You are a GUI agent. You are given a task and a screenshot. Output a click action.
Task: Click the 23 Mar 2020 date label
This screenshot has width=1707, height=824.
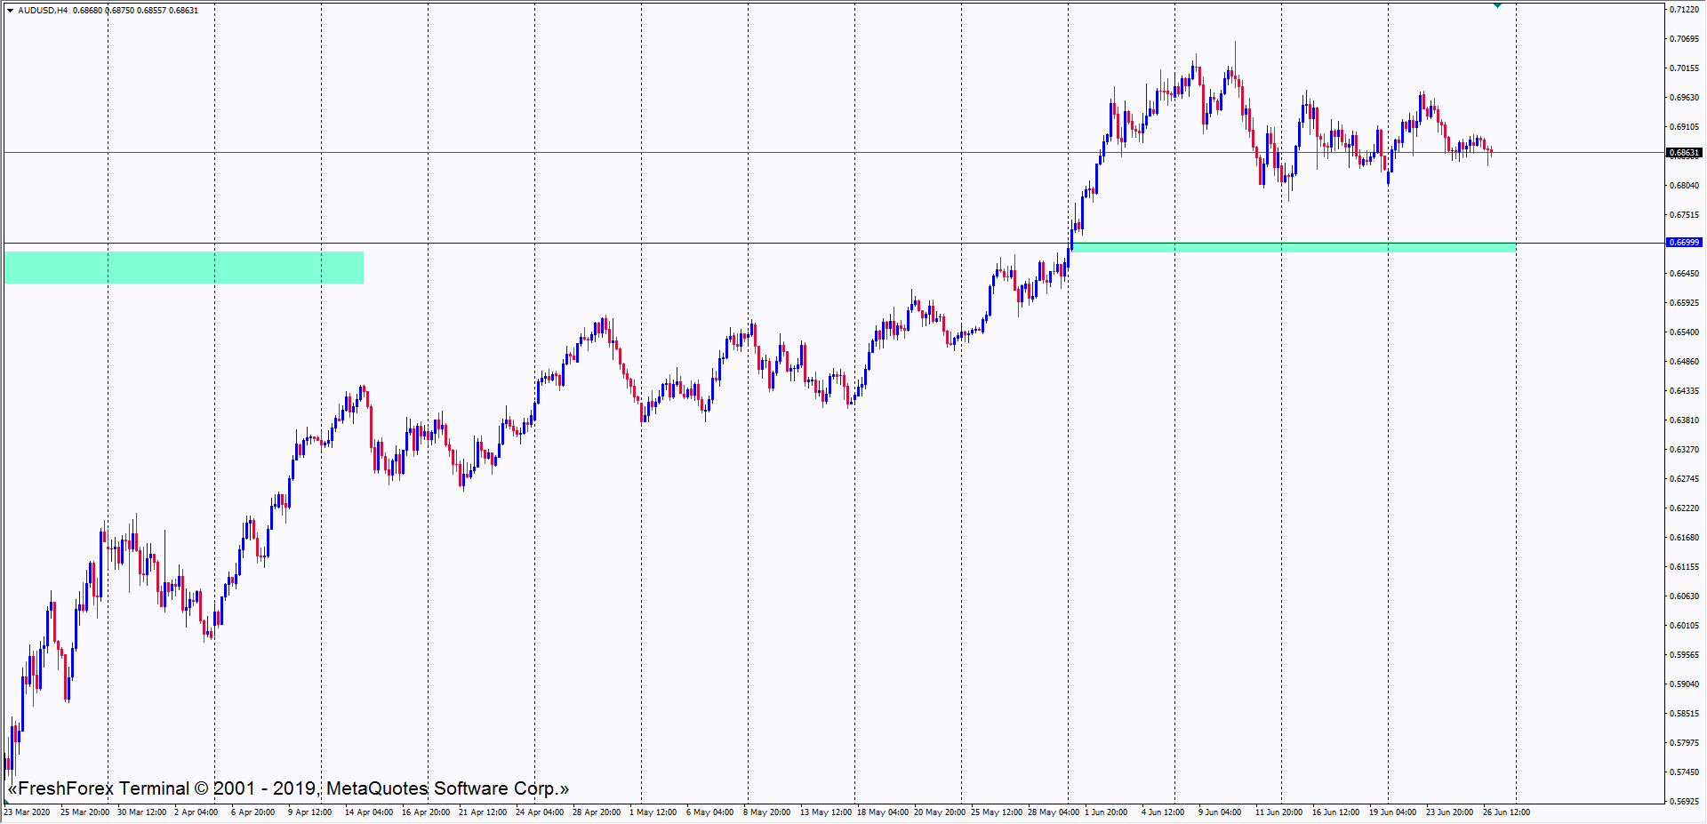pyautogui.click(x=28, y=812)
